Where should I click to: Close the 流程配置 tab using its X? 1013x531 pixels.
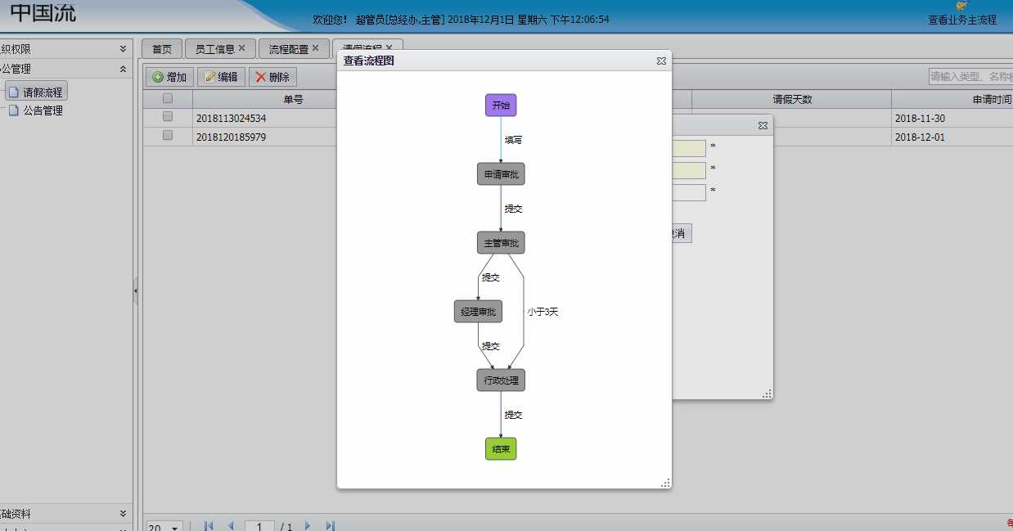[315, 48]
